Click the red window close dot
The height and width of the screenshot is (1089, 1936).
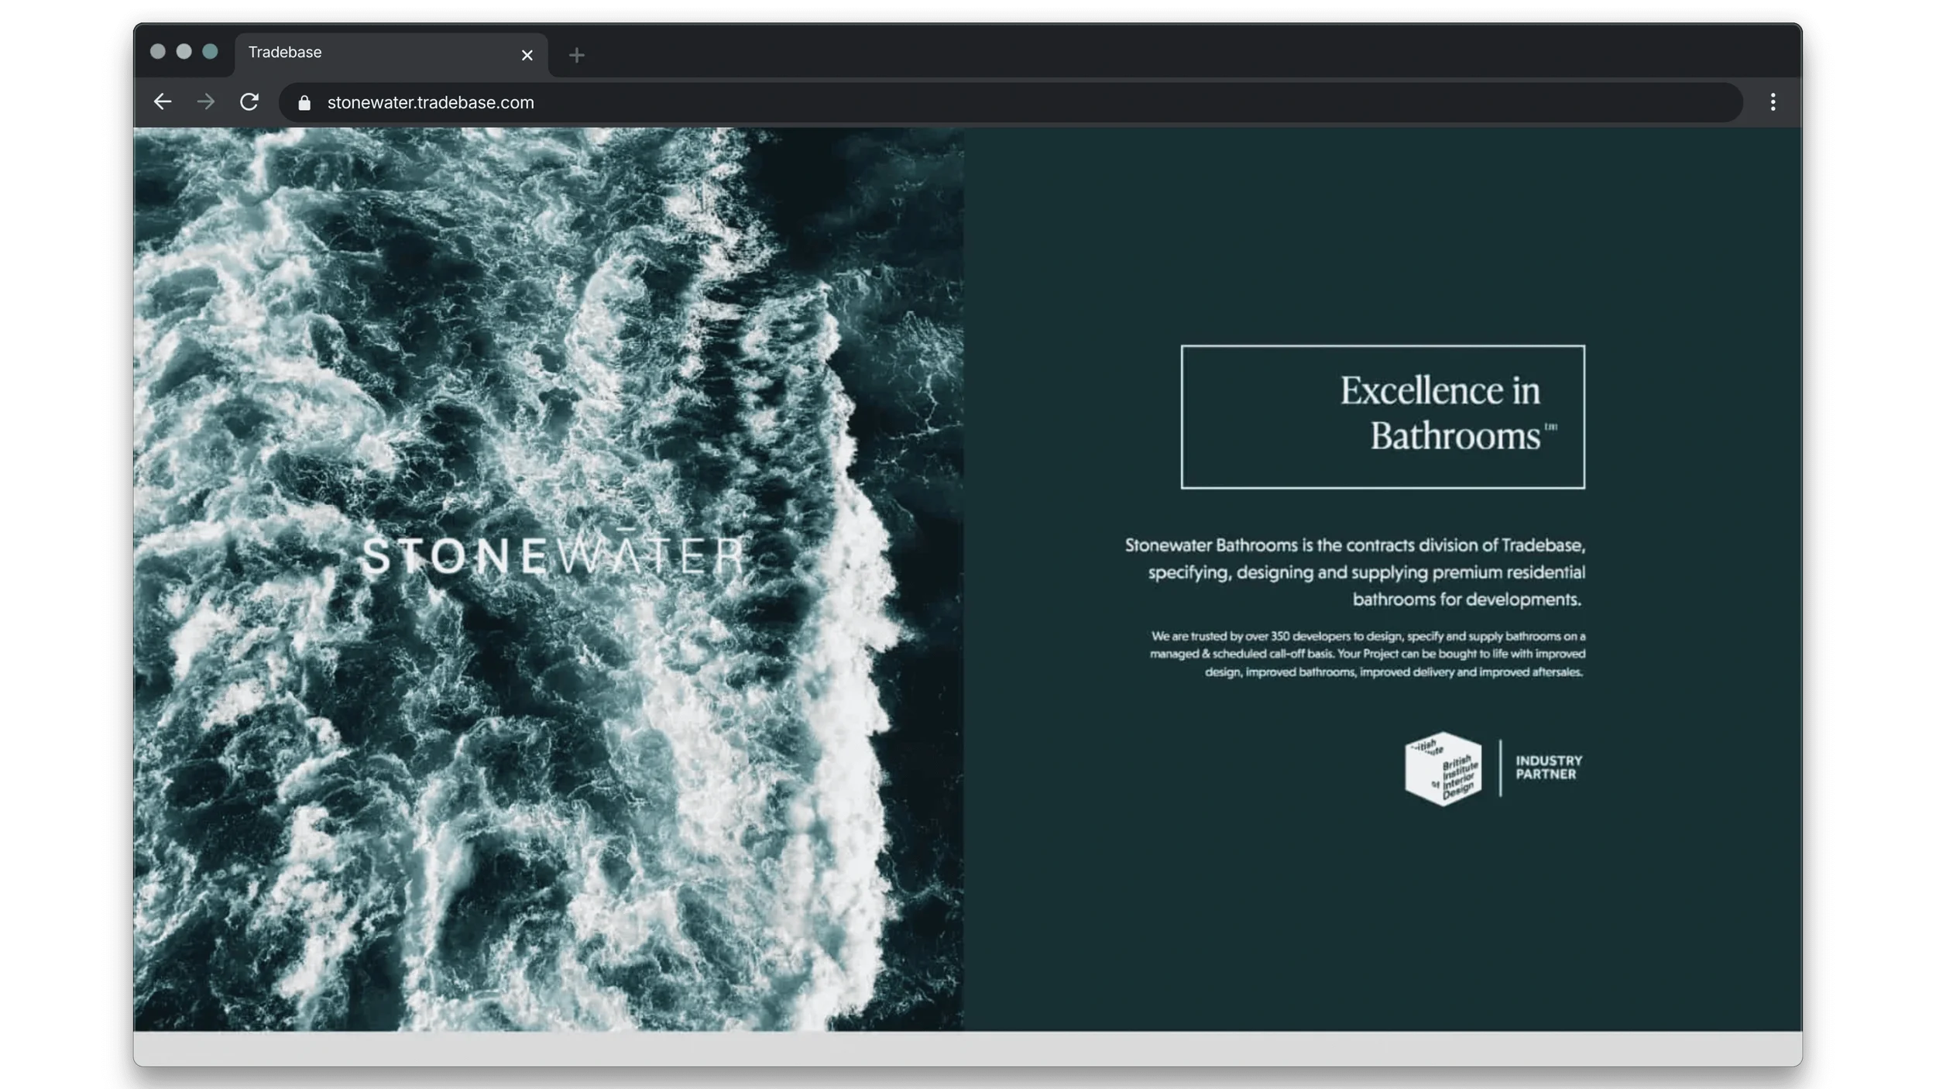click(x=158, y=52)
